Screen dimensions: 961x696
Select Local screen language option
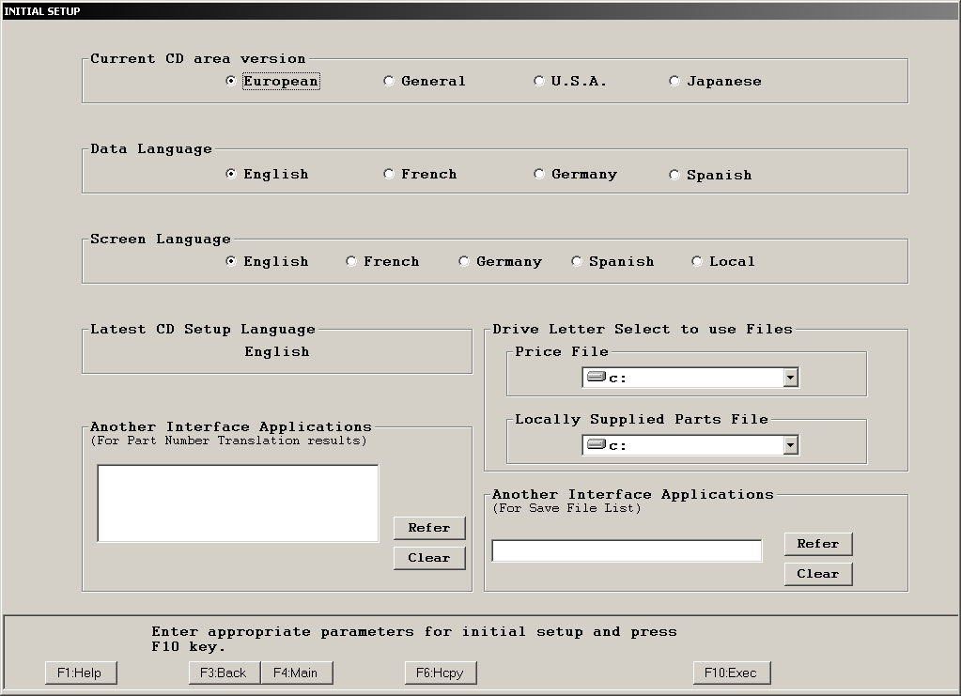coord(697,262)
